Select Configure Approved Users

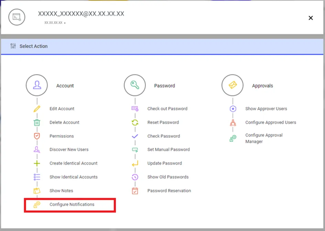point(271,122)
